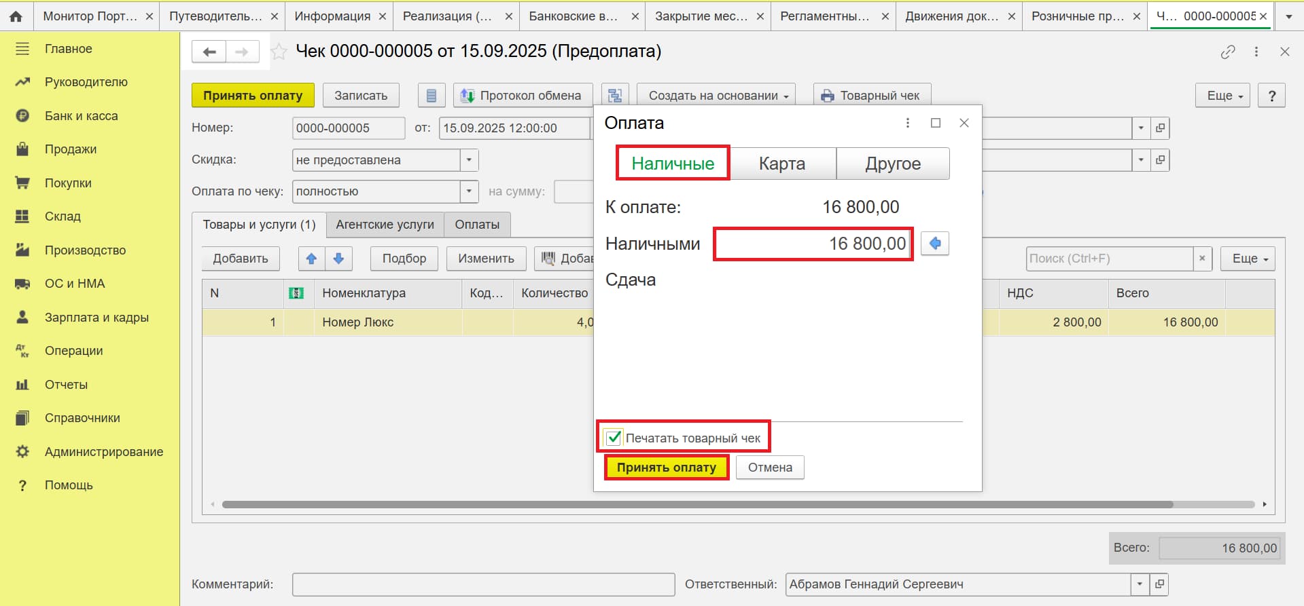
Task: Uncheck Печатать товарный чек checkbox
Action: [x=614, y=438]
